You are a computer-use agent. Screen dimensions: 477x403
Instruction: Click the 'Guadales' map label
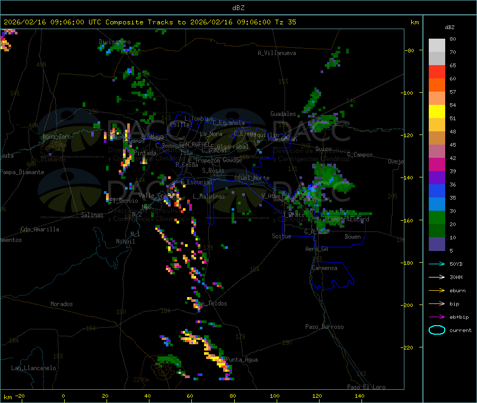coord(283,114)
